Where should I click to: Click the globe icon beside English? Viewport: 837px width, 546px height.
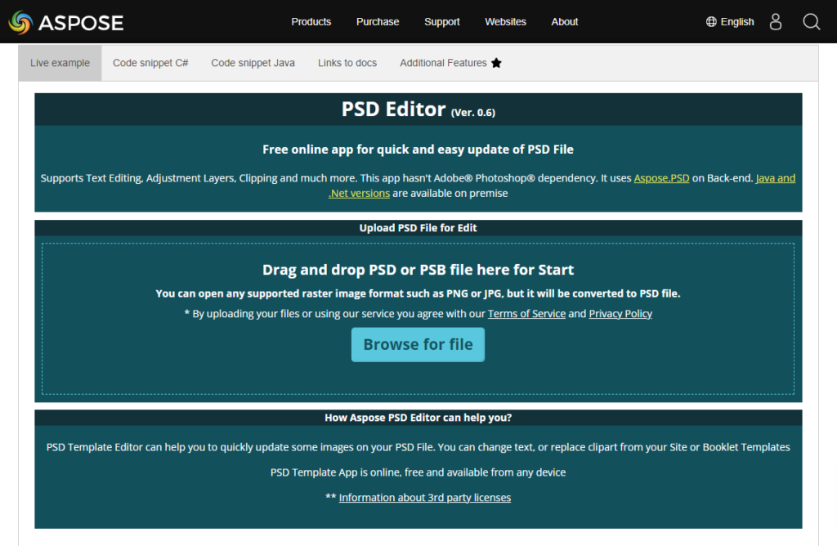pyautogui.click(x=709, y=21)
